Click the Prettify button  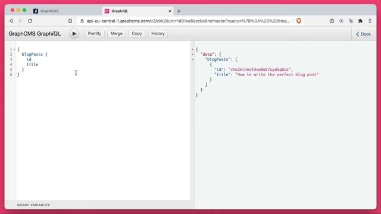[x=95, y=33]
